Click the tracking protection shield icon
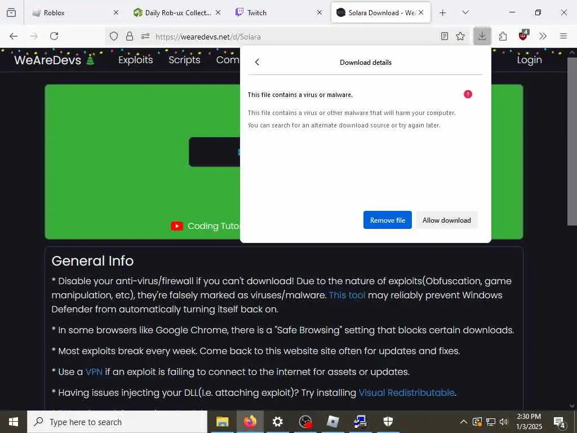 [x=114, y=36]
